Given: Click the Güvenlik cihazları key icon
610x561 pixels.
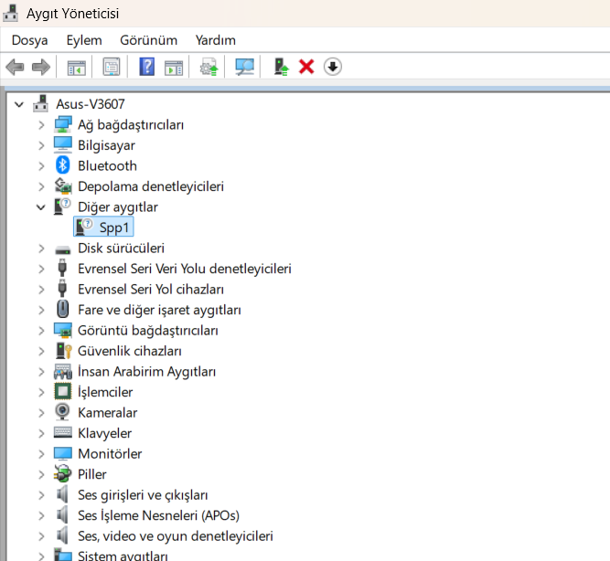Looking at the screenshot, I should (x=63, y=351).
